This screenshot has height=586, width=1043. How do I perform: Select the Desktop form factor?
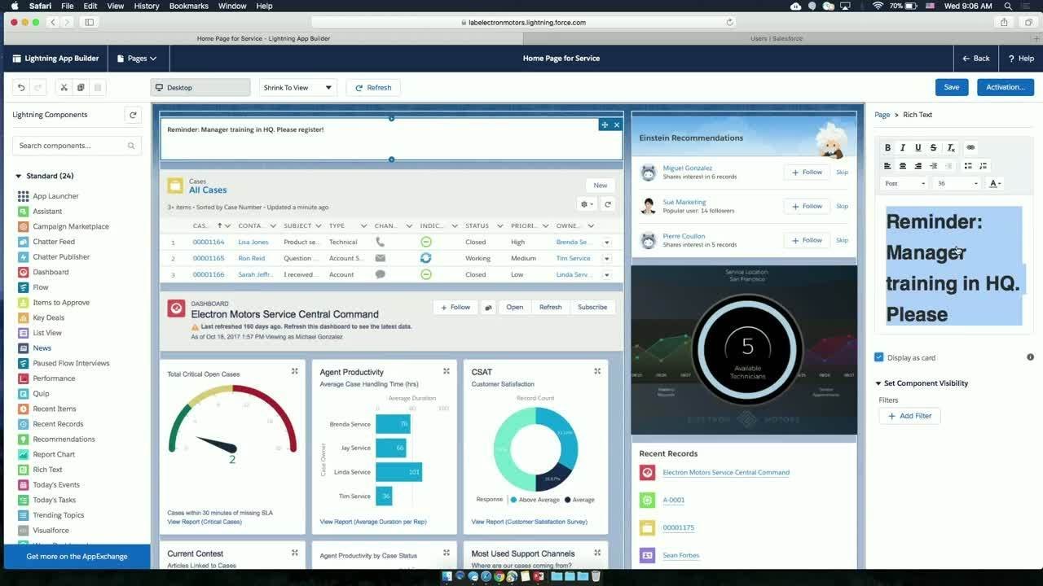[200, 87]
